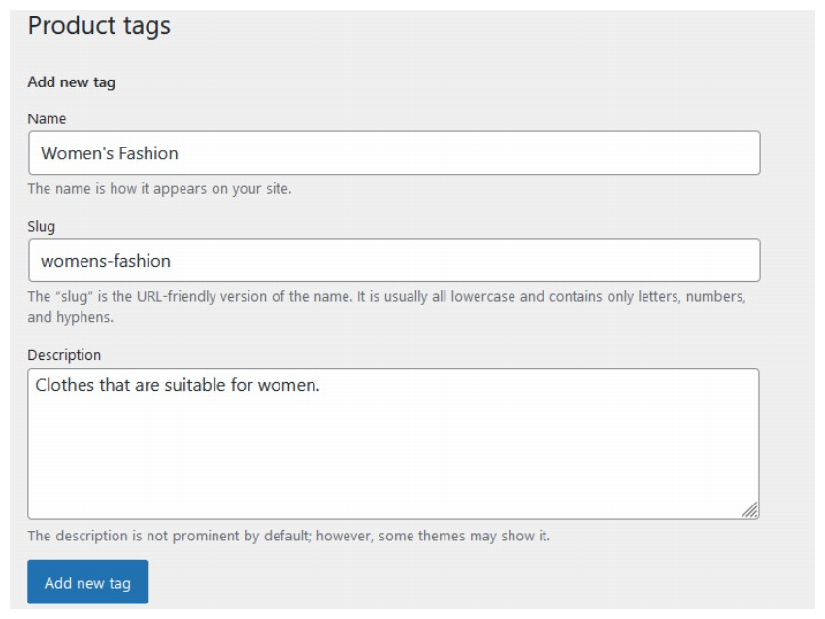
Task: Click the 'and hyphens.' line of slug help
Action: pos(70,317)
